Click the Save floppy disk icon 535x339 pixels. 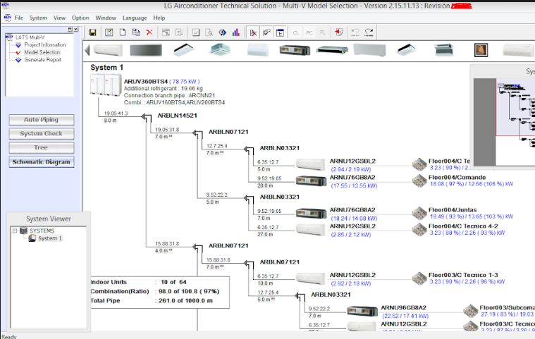(x=92, y=32)
